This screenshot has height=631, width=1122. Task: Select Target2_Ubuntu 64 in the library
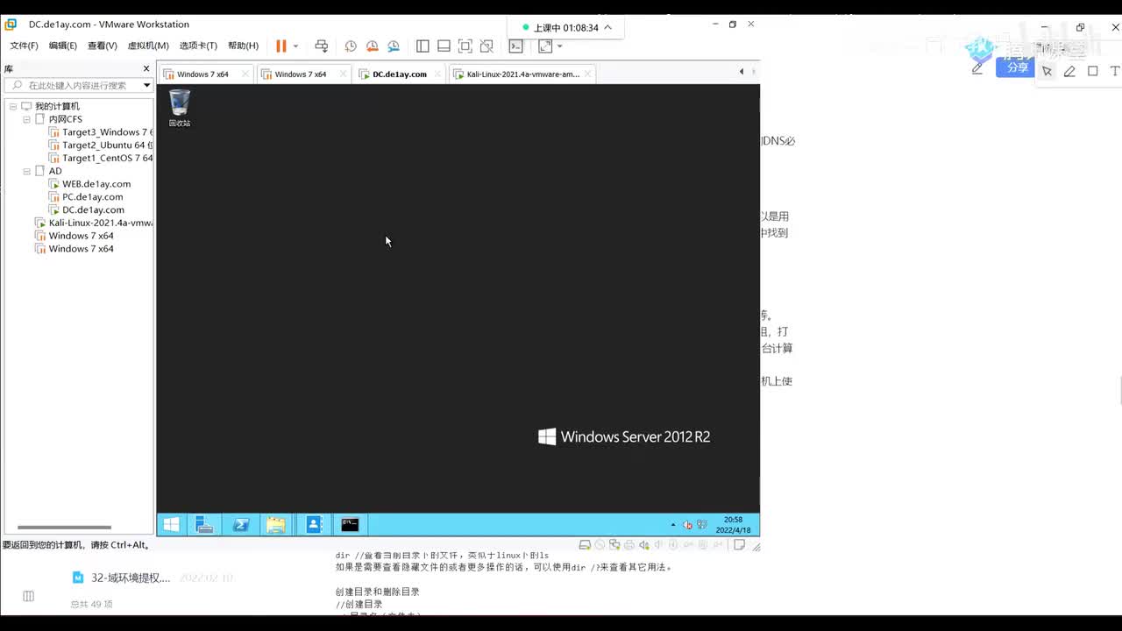(x=101, y=145)
